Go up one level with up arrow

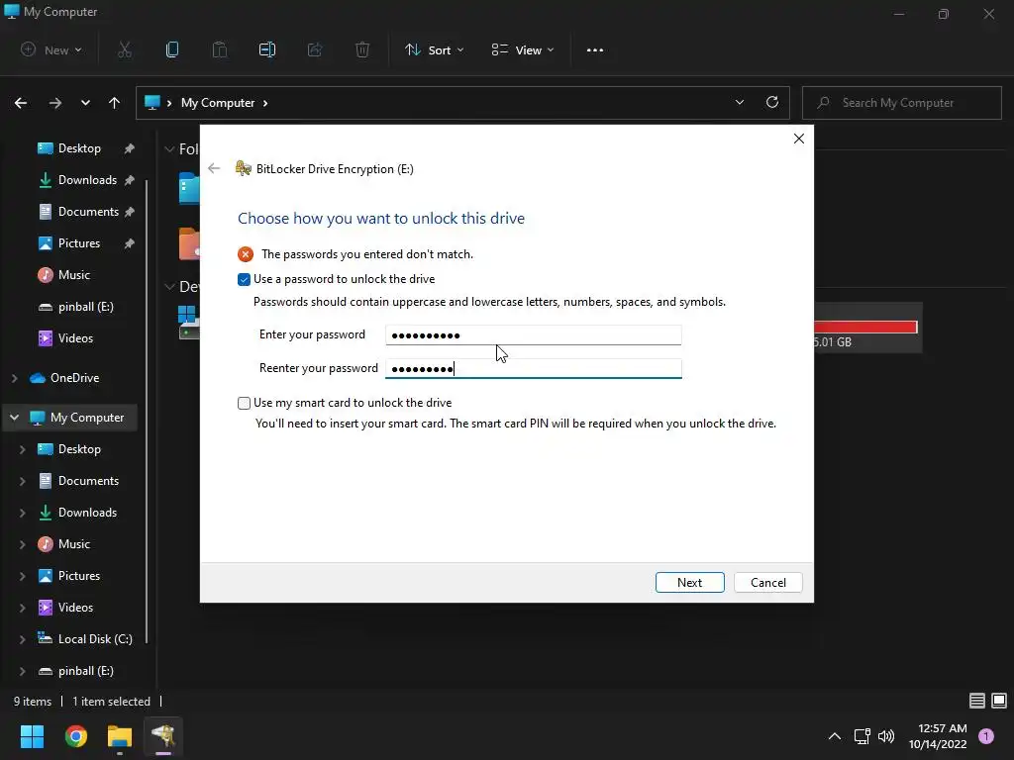(115, 103)
